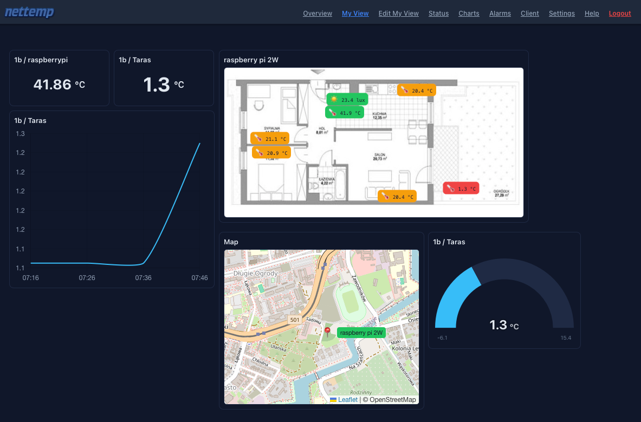Open the Overview page

click(318, 14)
